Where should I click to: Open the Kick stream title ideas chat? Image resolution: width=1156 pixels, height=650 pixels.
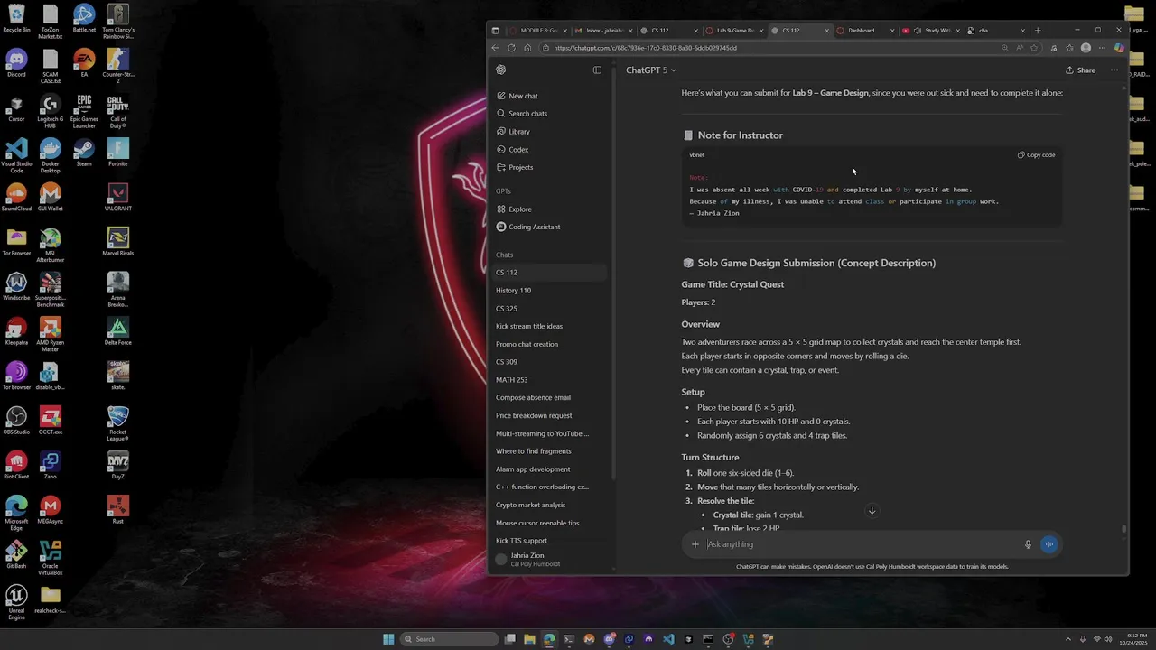pos(529,326)
